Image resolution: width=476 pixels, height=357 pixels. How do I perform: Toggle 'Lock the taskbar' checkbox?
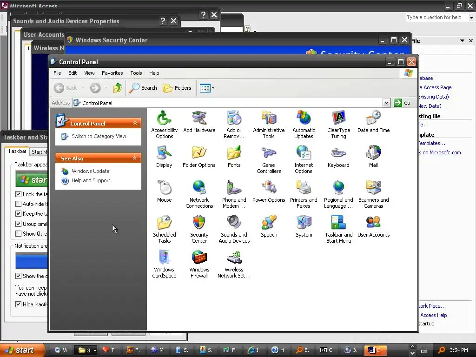click(18, 194)
